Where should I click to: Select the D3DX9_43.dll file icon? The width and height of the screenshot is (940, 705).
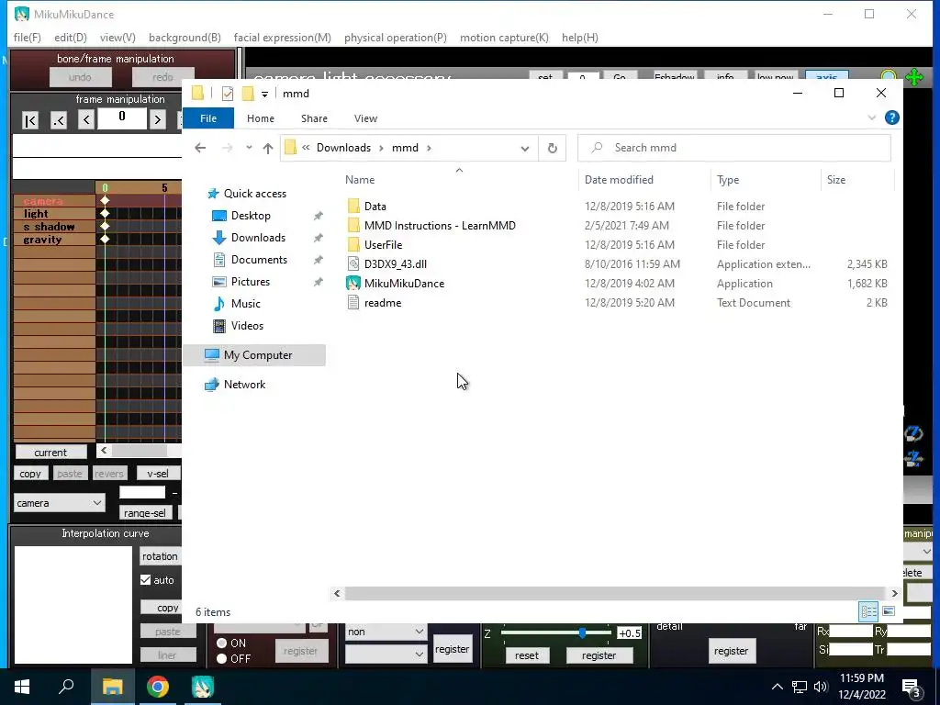[x=353, y=263]
